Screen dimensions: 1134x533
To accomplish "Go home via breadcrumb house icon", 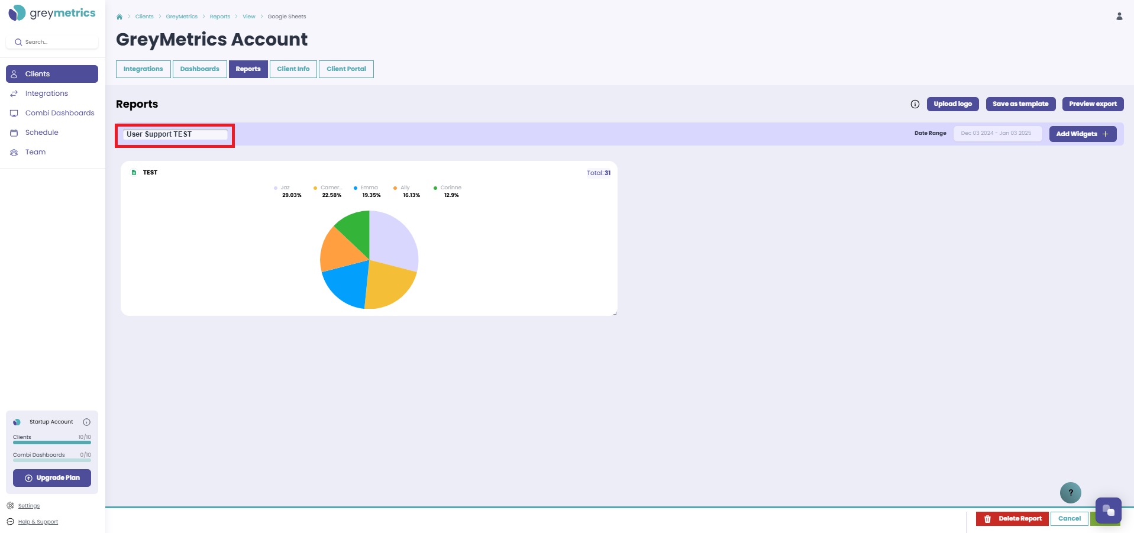I will (119, 17).
